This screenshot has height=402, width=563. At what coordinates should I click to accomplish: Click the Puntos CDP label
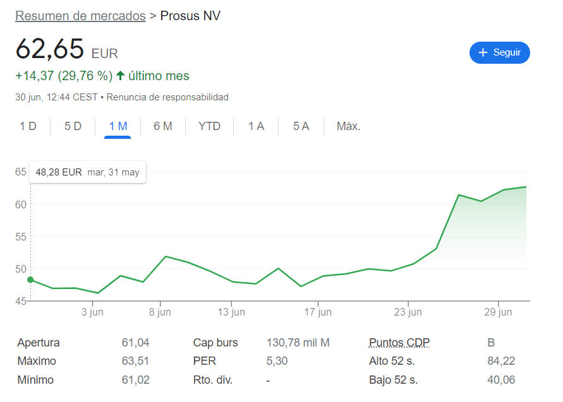coord(399,343)
